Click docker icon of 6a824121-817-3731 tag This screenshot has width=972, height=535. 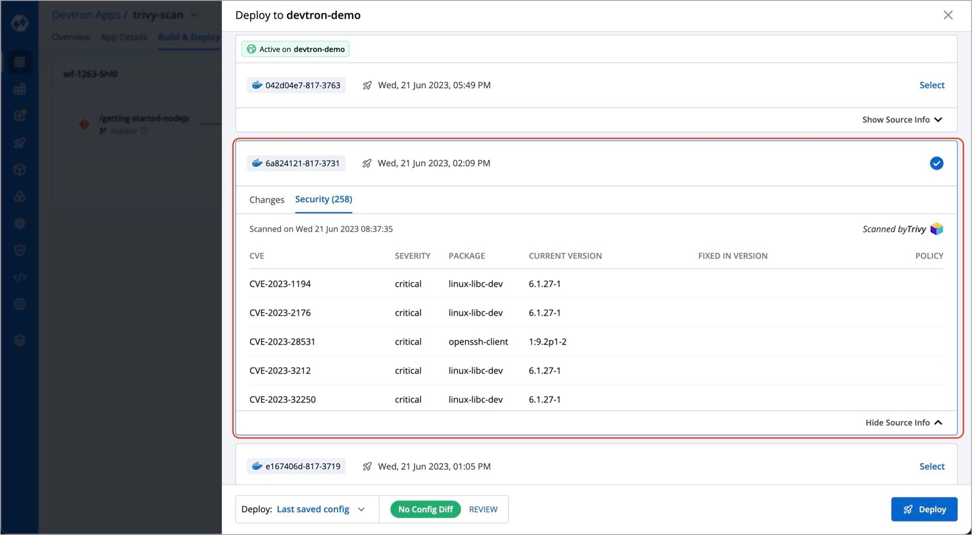pyautogui.click(x=257, y=163)
